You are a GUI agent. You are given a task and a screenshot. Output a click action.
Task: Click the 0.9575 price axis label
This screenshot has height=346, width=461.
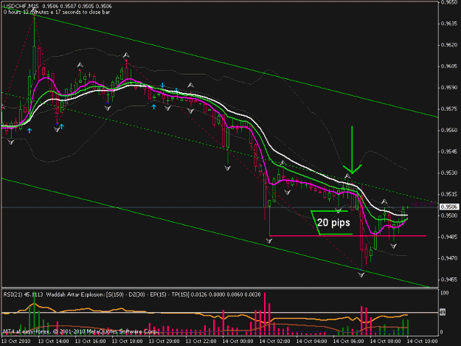(449, 109)
